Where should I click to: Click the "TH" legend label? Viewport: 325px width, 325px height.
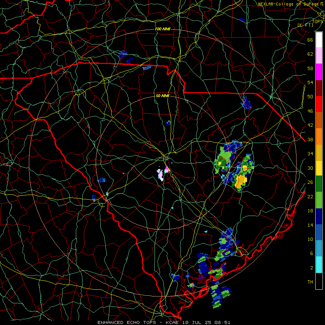310,282
